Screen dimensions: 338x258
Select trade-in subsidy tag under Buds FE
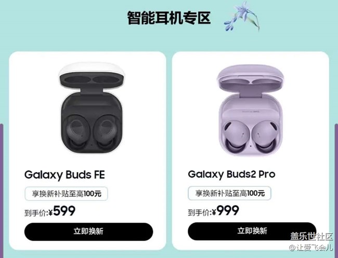click(x=67, y=194)
